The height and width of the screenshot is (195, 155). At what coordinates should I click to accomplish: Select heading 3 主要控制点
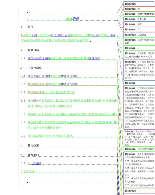point(31,68)
